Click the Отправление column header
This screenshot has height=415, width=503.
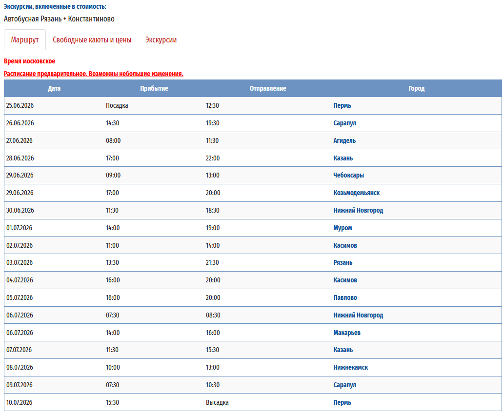(268, 89)
